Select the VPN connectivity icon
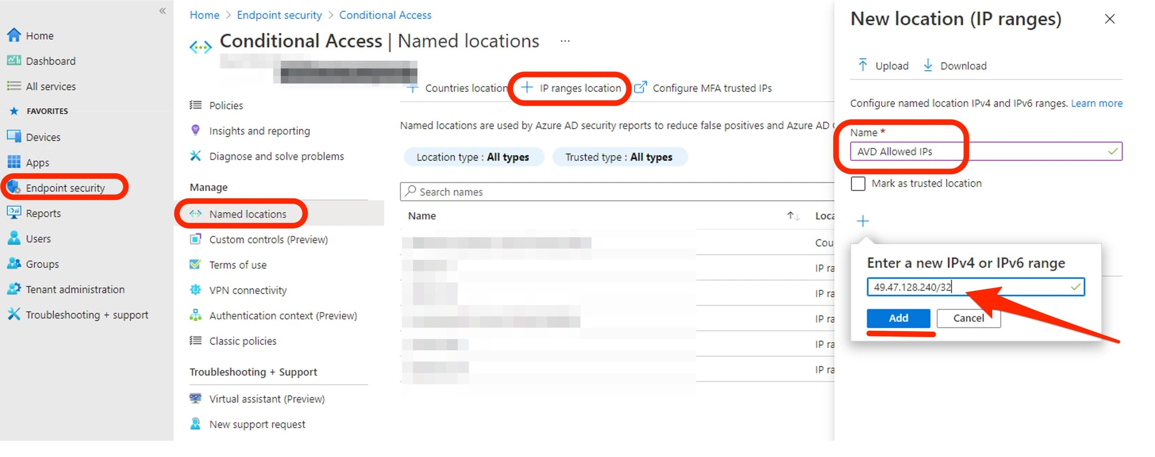The image size is (1155, 457). (196, 290)
